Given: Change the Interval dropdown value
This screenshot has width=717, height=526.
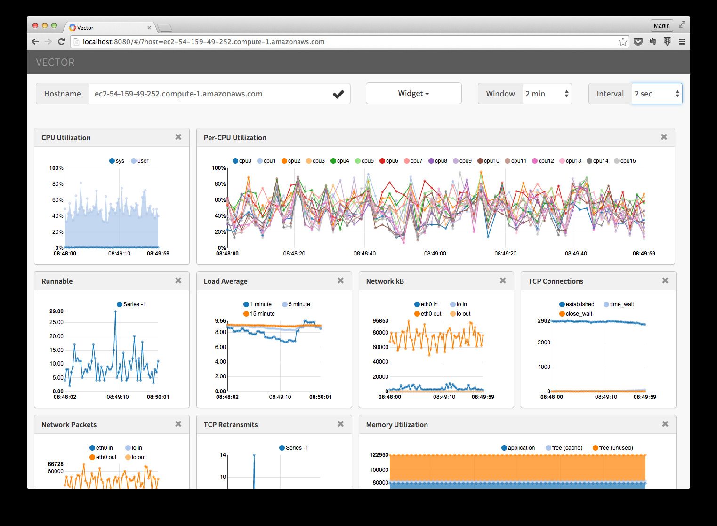Looking at the screenshot, I should tap(656, 94).
